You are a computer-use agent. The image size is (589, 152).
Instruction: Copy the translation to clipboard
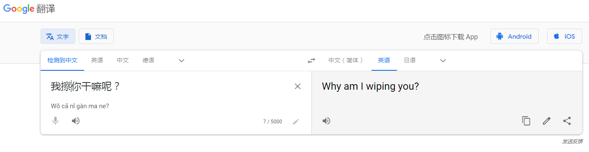[526, 121]
